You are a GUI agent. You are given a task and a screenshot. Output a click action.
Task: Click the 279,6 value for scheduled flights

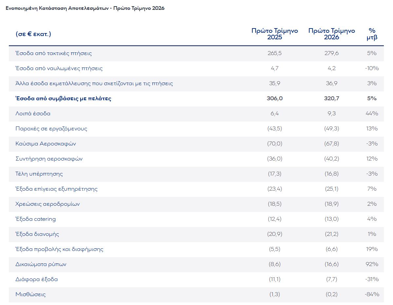[x=332, y=53]
